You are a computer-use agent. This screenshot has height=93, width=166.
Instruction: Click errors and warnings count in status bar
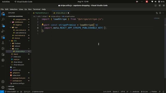[27, 92]
